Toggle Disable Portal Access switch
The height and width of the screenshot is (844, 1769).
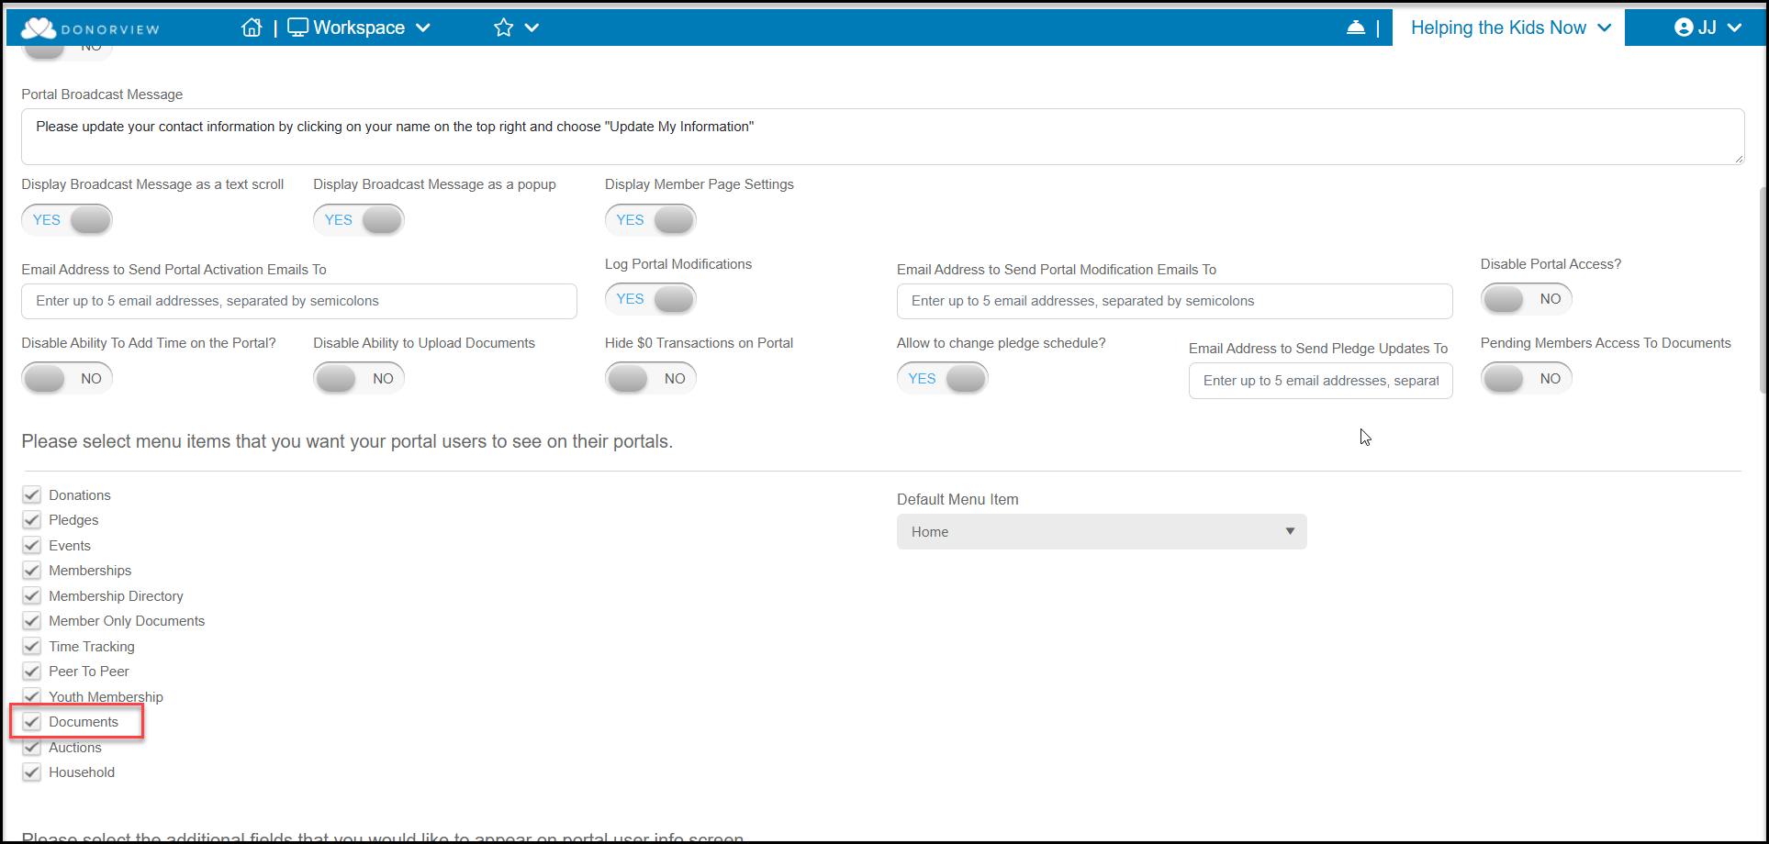1527,299
